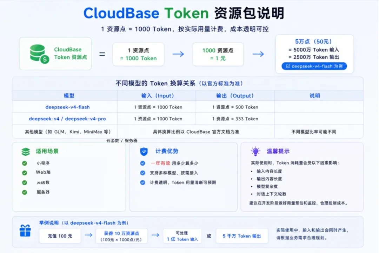This screenshot has width=379, height=253.
Task: Click the arrow after the 1 资源点 card
Action: click(x=178, y=54)
